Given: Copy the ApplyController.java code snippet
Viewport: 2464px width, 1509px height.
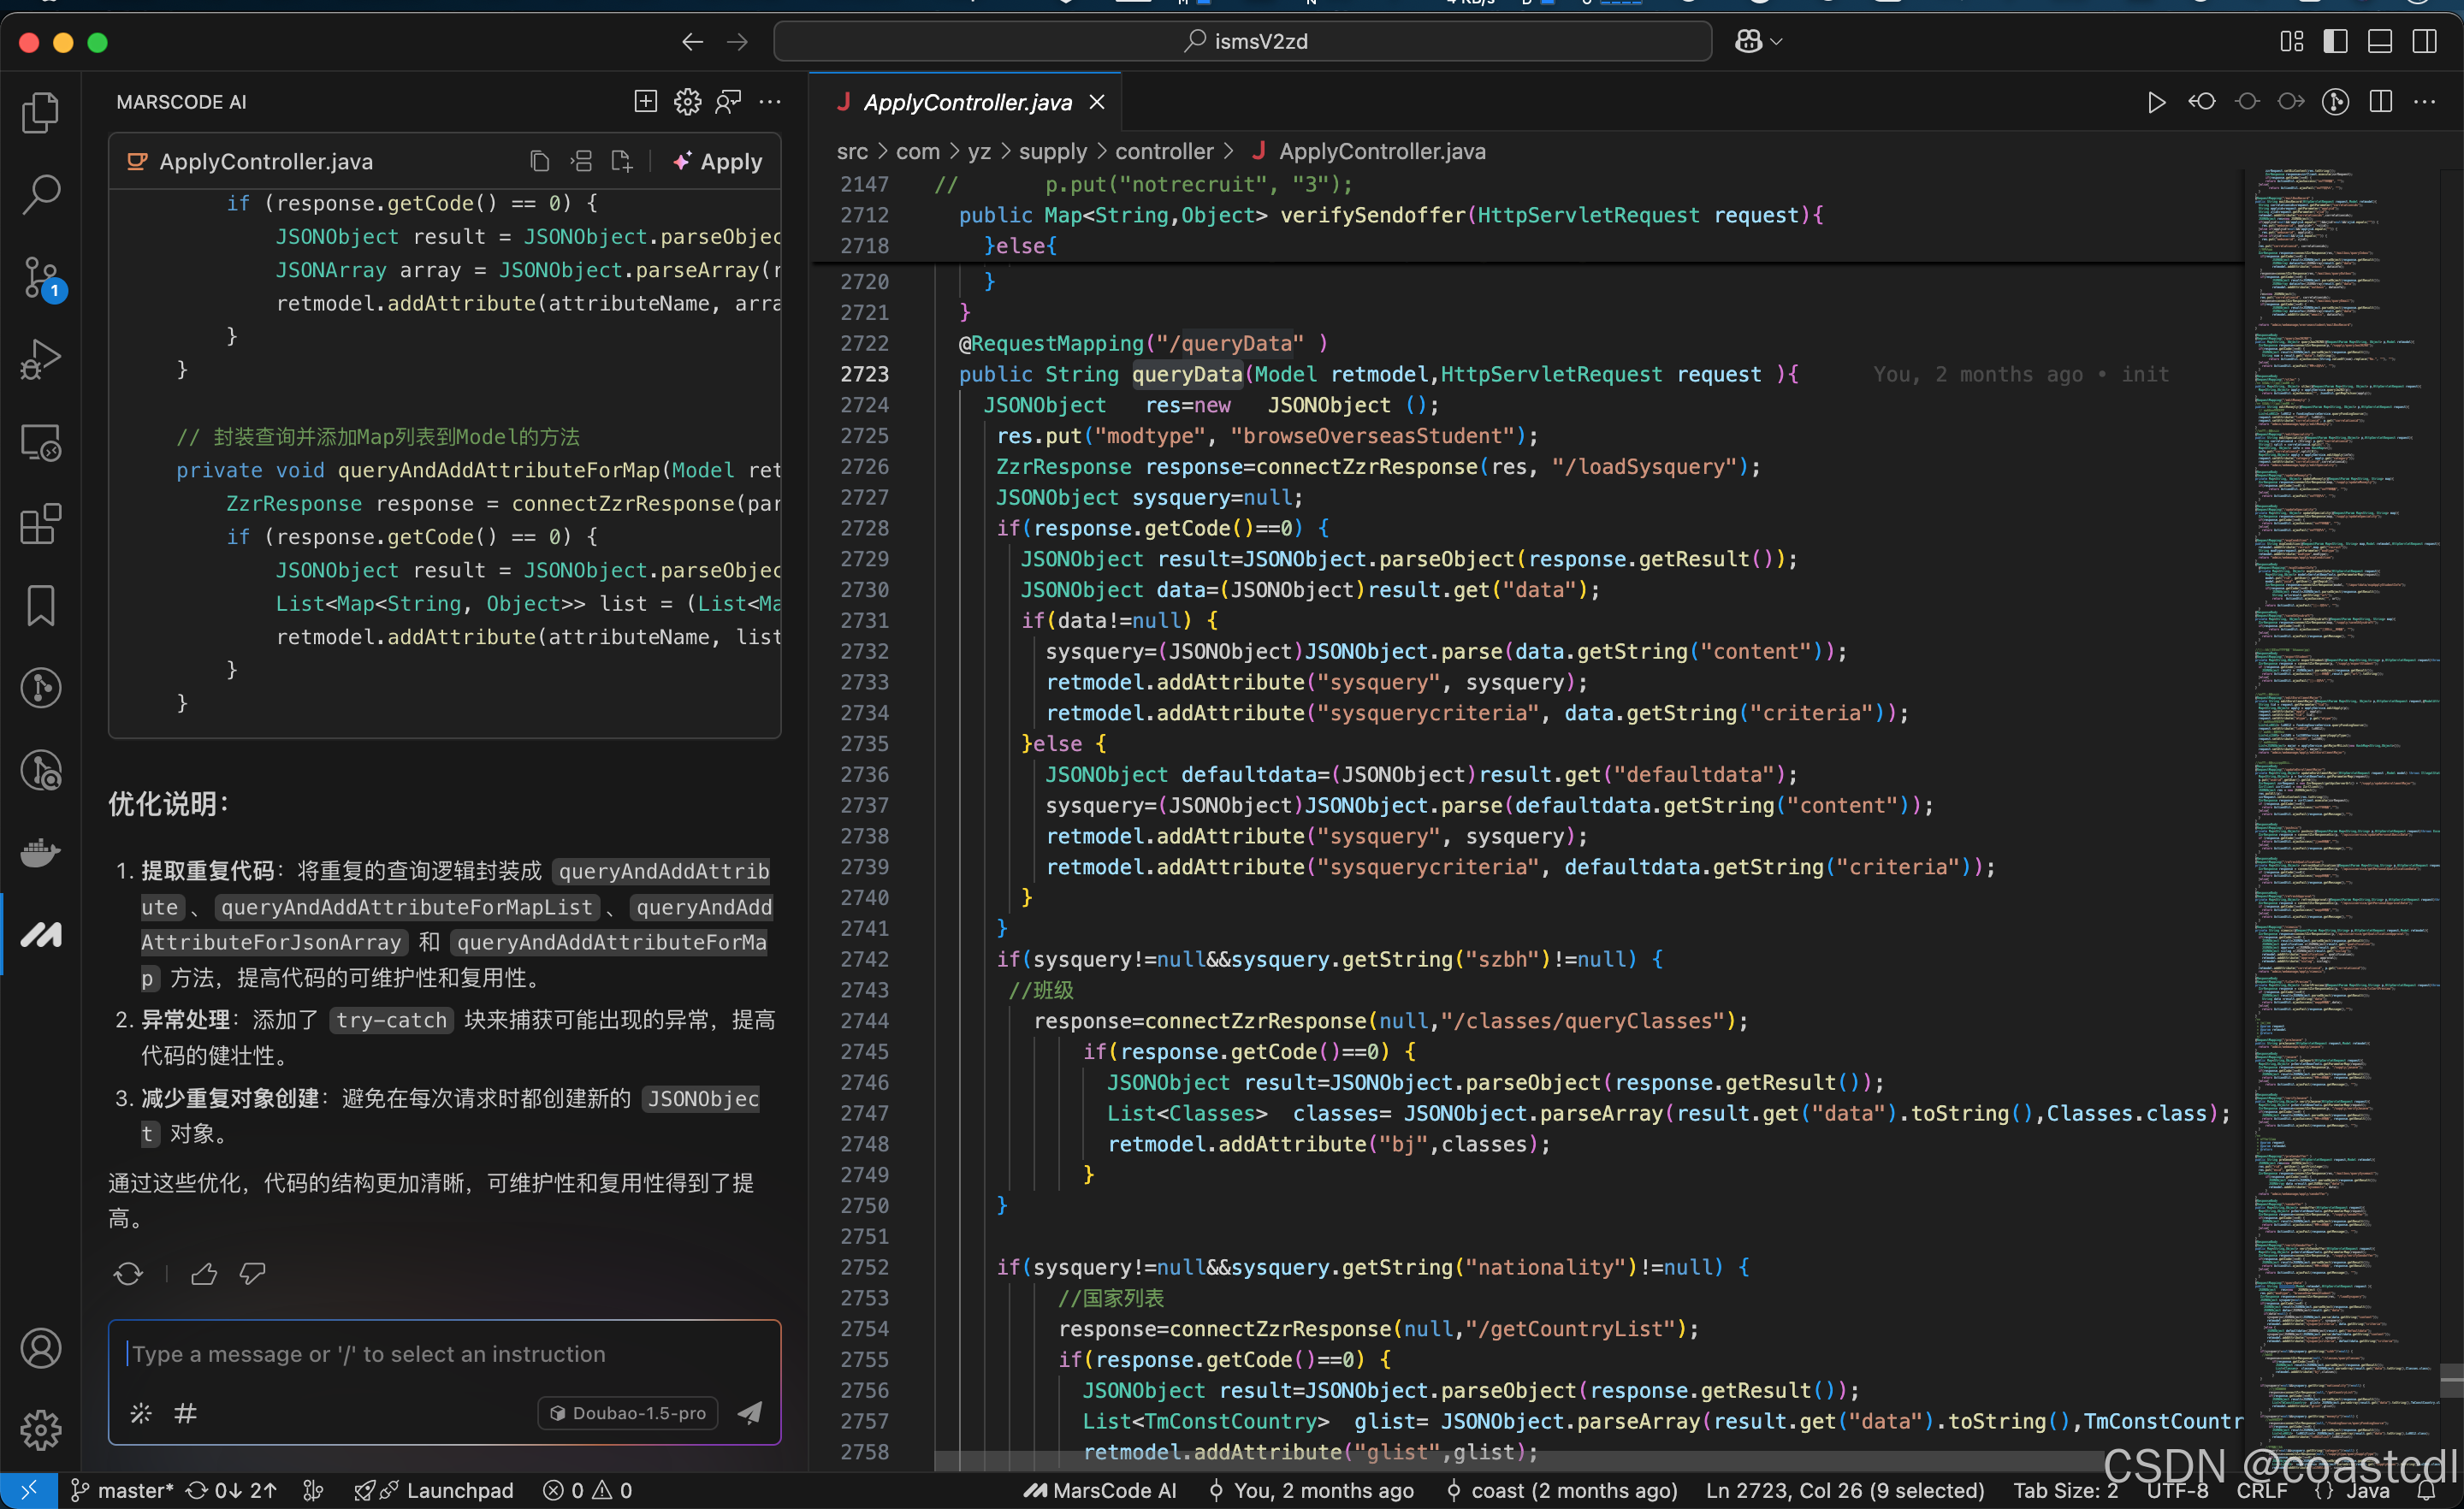Looking at the screenshot, I should [540, 161].
